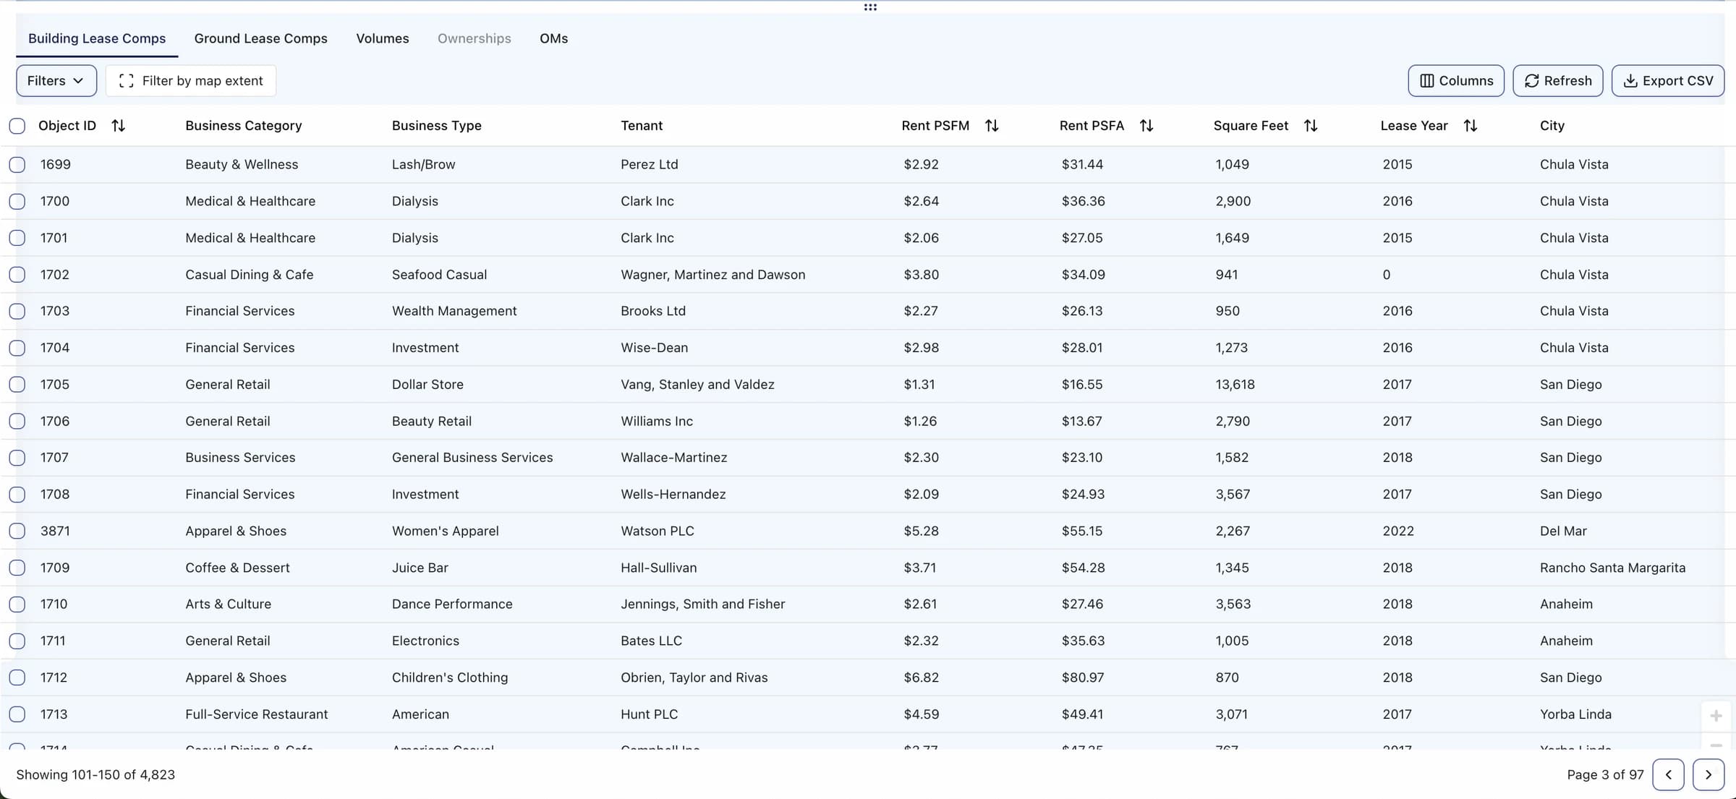
Task: Click city cell Yorba Linda
Action: 1576,714
